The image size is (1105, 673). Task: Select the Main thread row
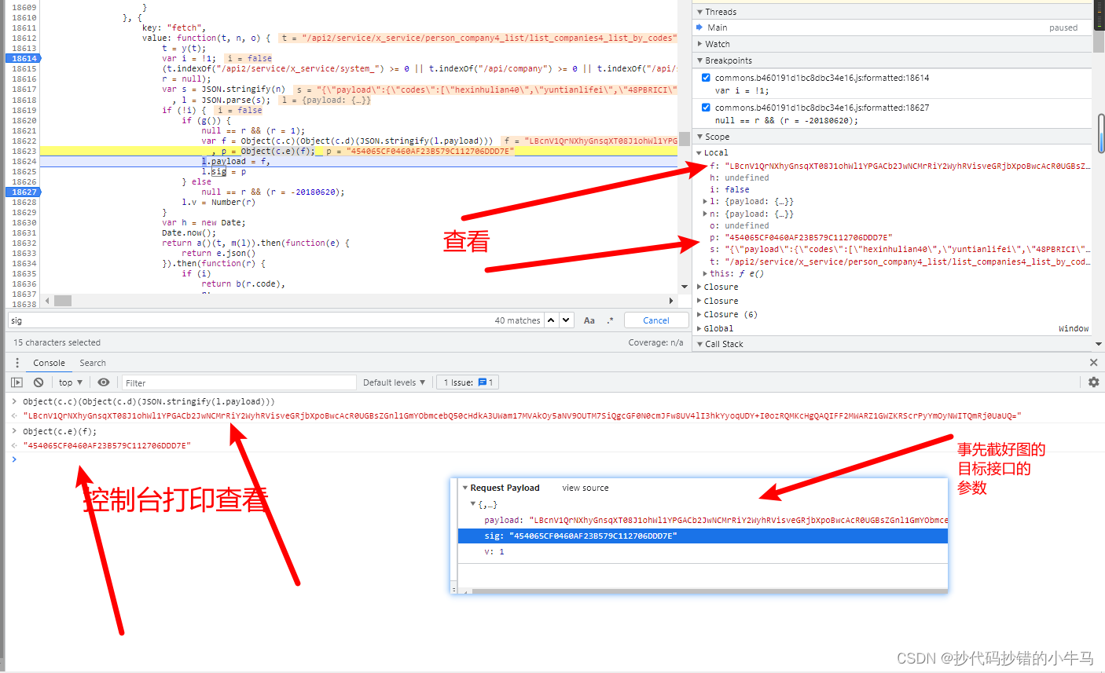coord(892,27)
